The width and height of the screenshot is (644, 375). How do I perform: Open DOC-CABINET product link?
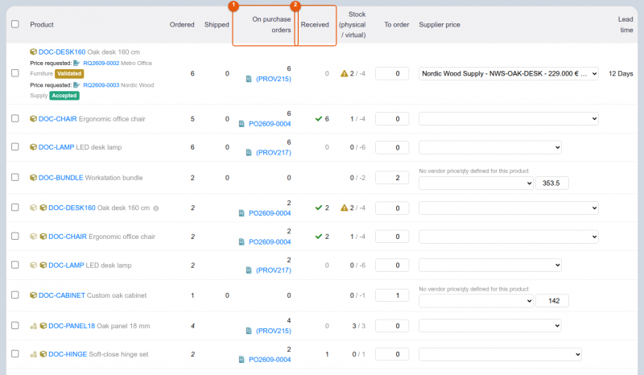[x=62, y=295]
